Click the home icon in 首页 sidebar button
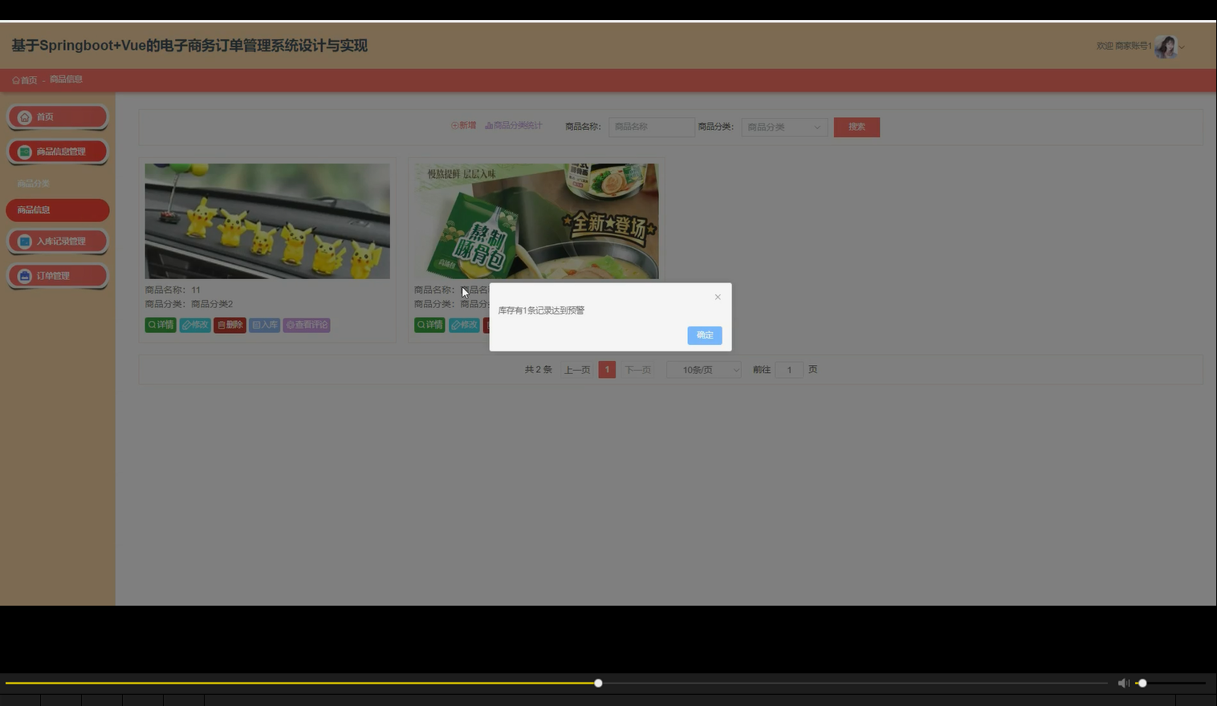 tap(25, 117)
